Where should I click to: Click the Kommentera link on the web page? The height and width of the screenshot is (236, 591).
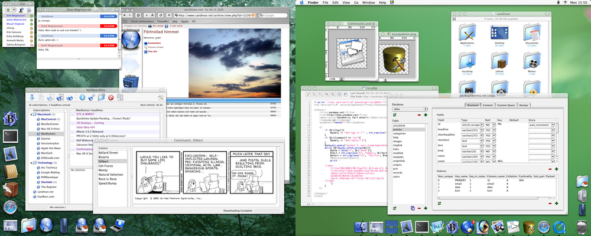point(154,42)
